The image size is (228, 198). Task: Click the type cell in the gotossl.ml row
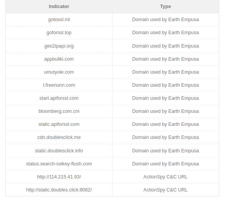point(165,20)
